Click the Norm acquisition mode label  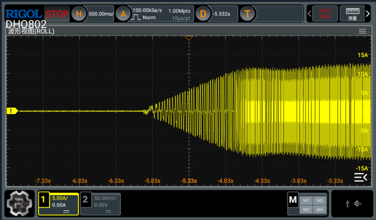click(149, 17)
